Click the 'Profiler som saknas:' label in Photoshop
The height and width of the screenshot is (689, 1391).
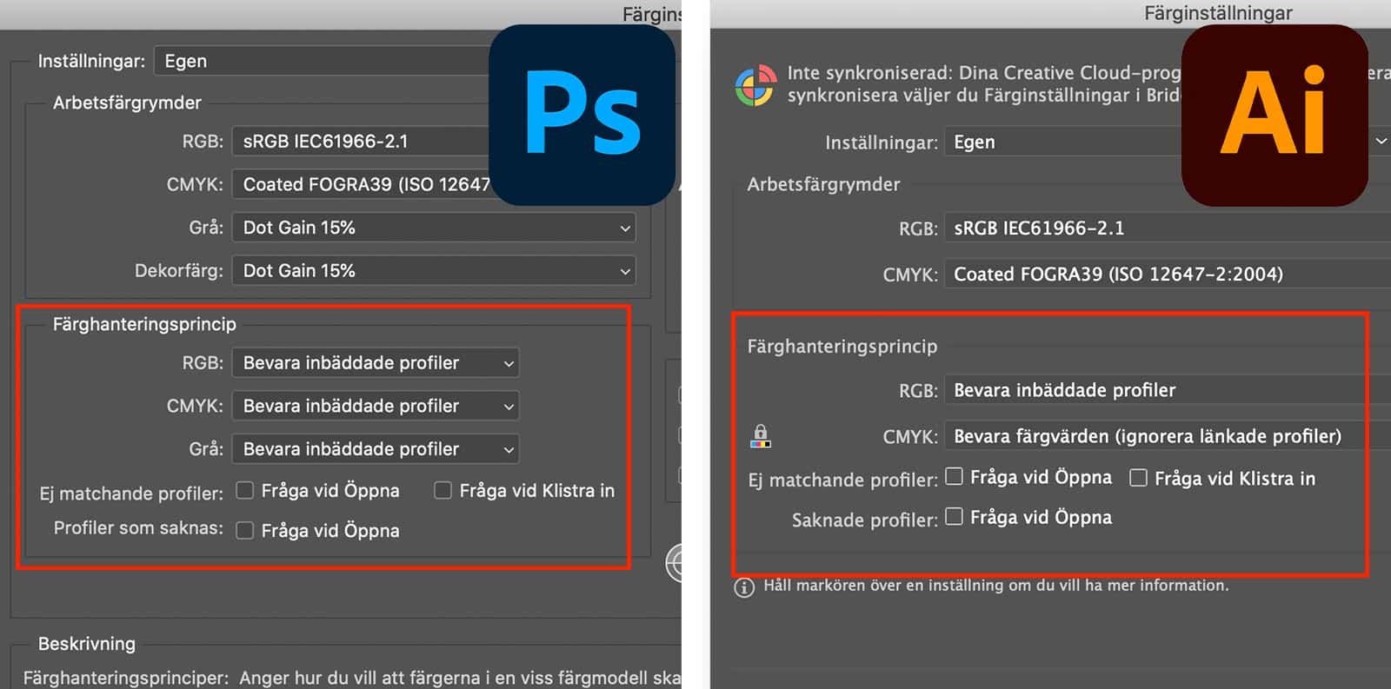(138, 528)
